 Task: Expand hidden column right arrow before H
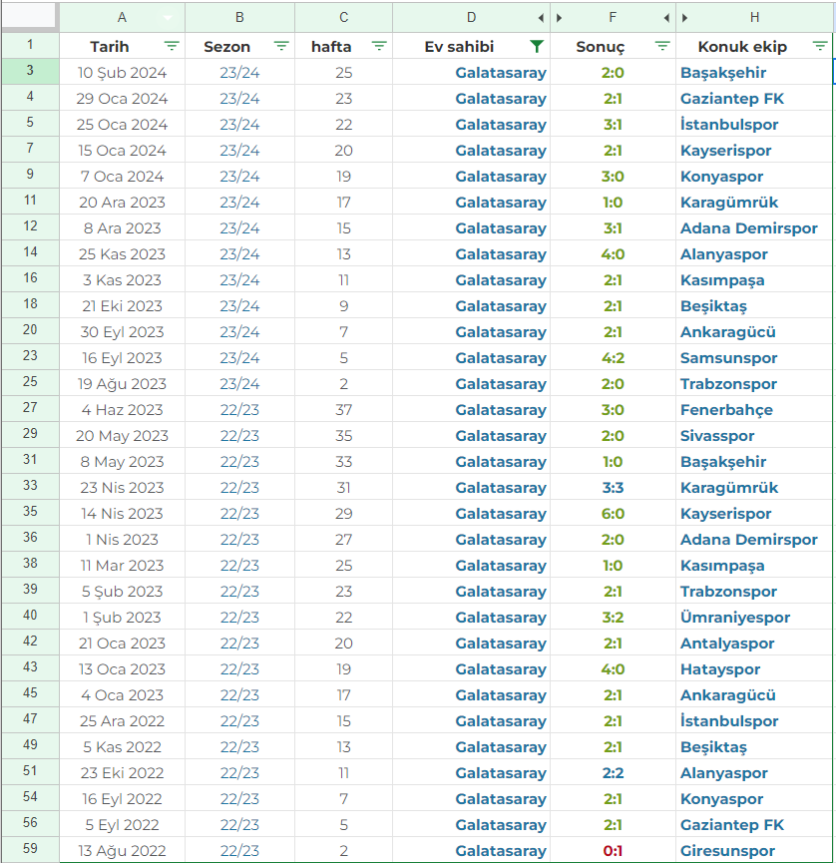click(x=684, y=18)
